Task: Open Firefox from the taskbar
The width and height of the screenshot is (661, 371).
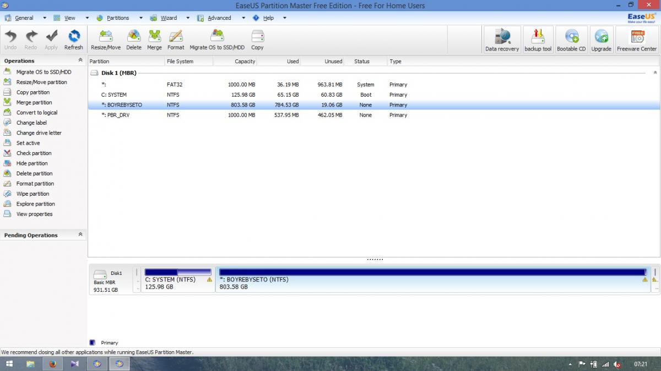Action: click(52, 364)
